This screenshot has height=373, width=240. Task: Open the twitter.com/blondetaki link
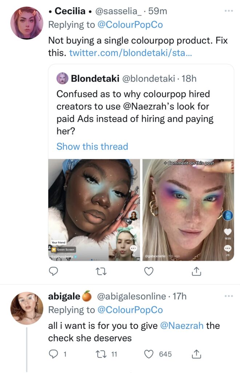click(131, 53)
